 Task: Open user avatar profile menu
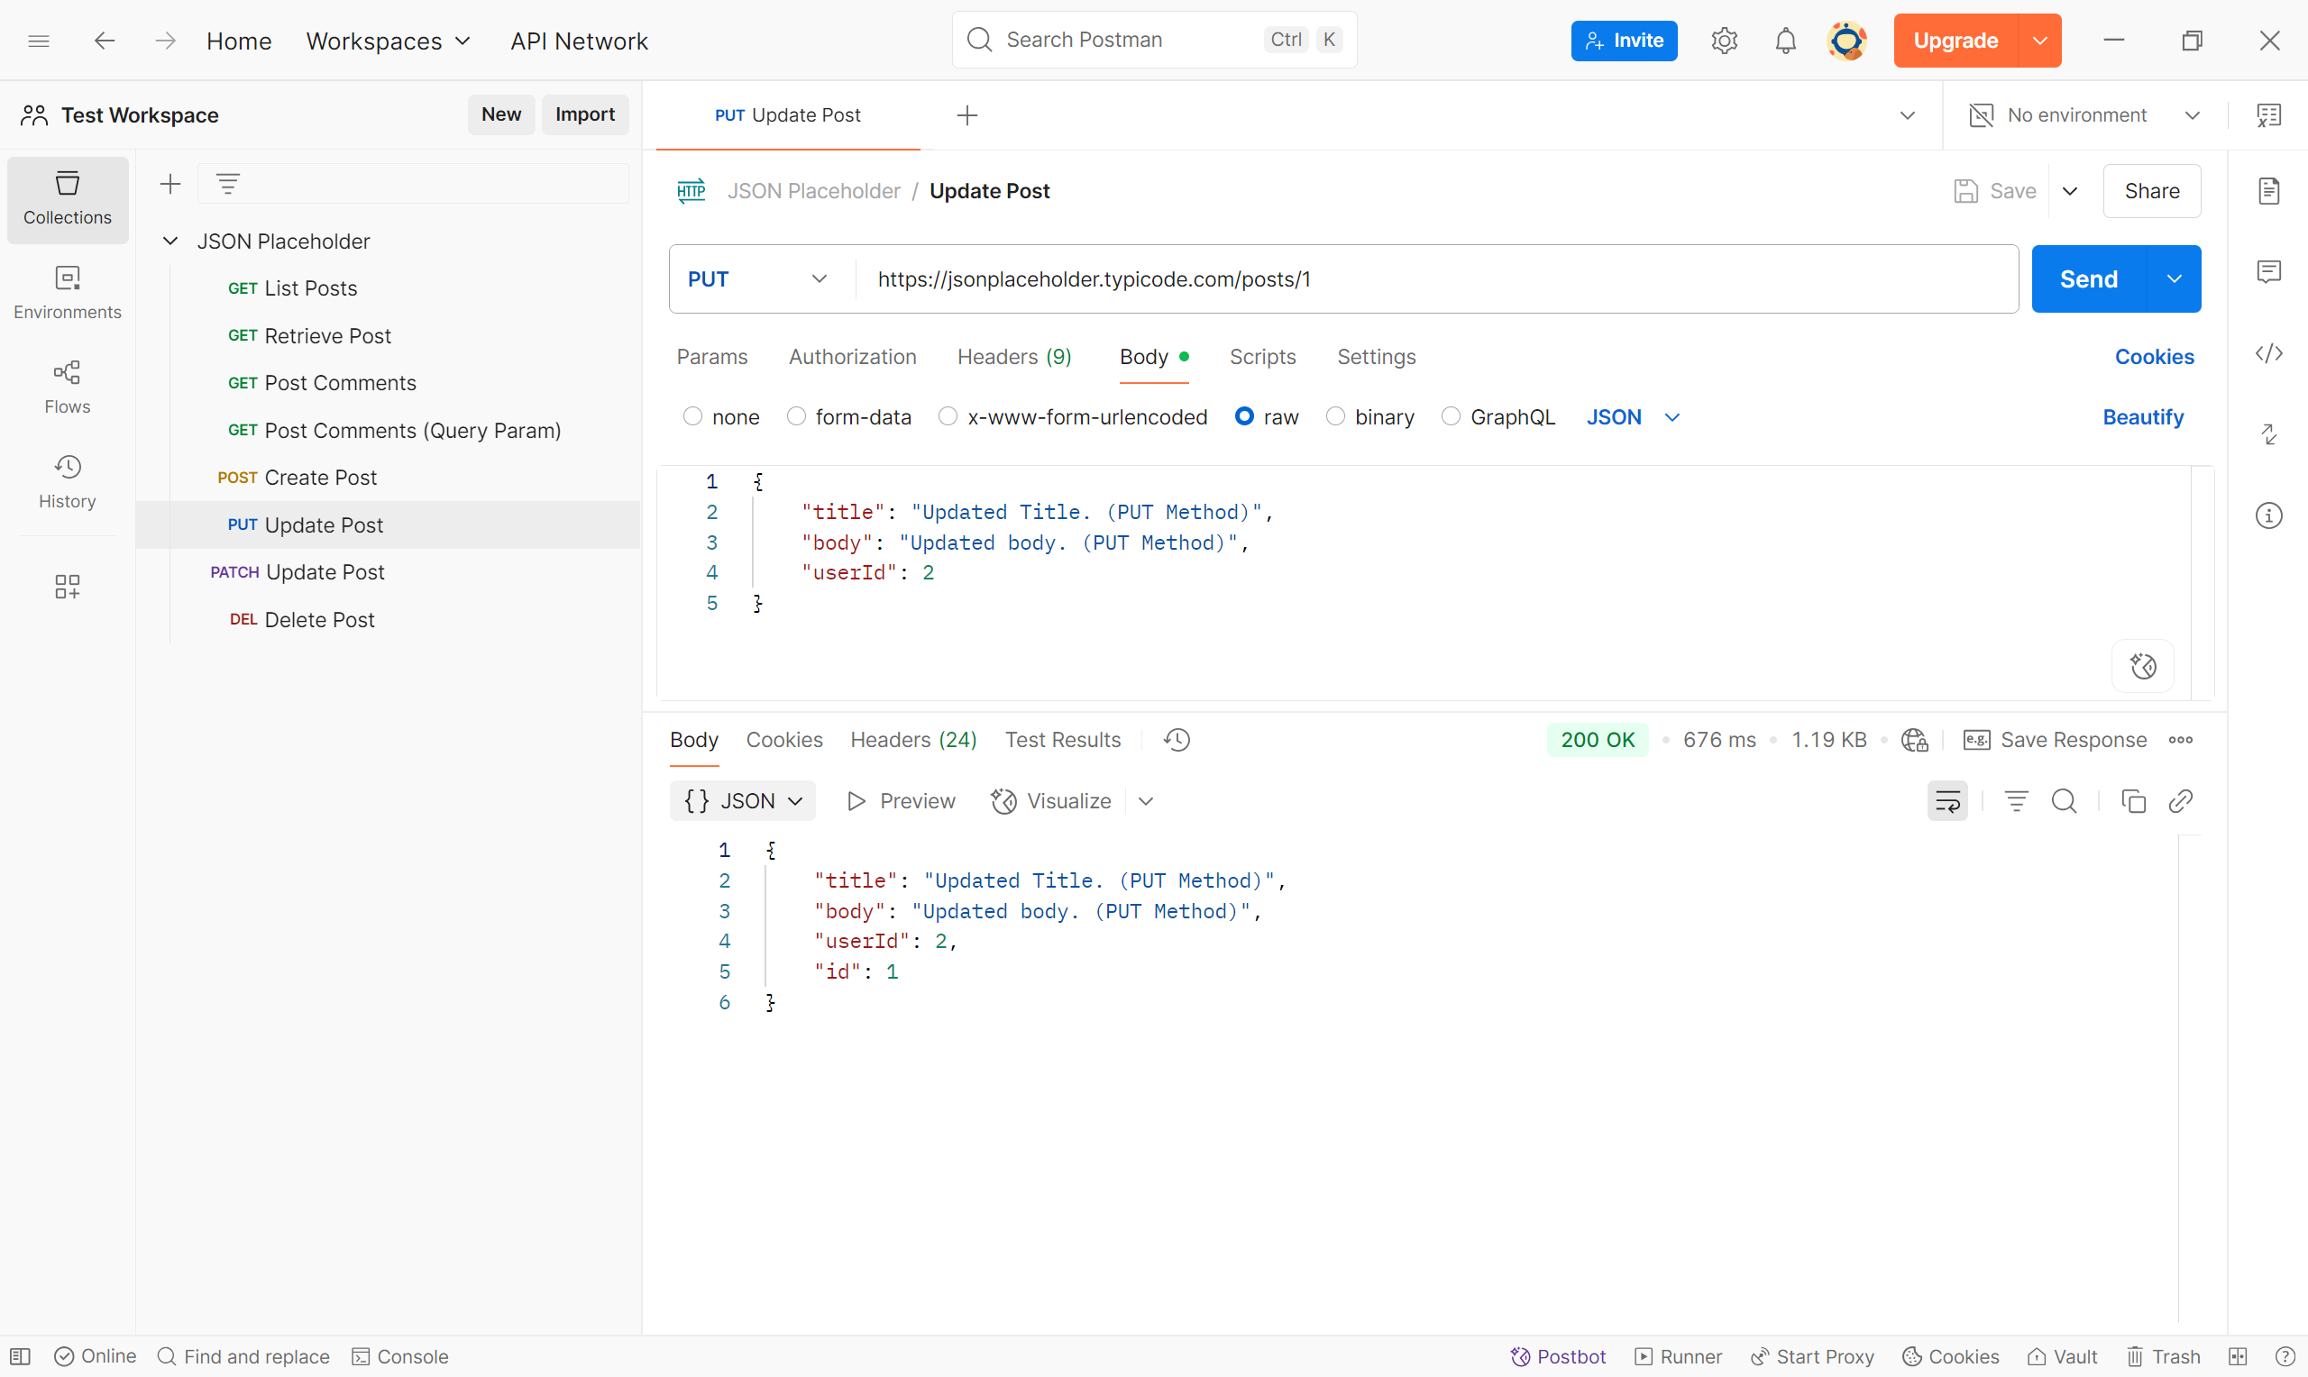click(1845, 41)
